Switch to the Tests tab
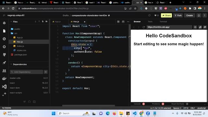Screen dimensions: 208x117 click(150, 21)
